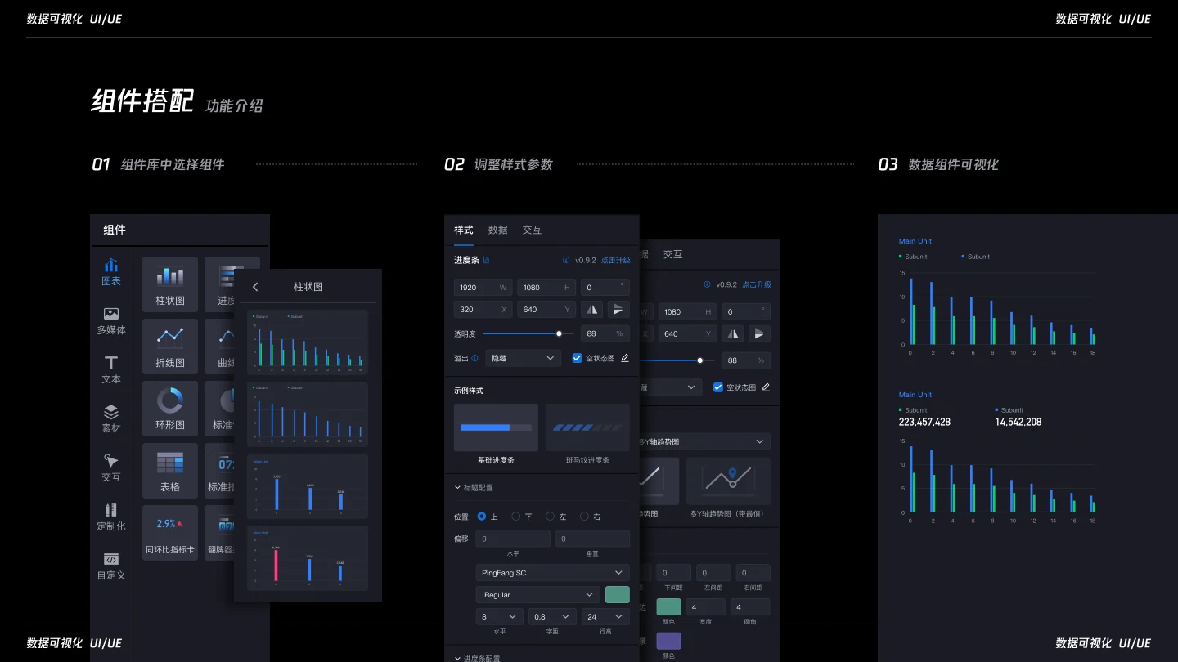Open the Regular font weight dropdown
Image resolution: width=1178 pixels, height=662 pixels.
pyautogui.click(x=537, y=595)
